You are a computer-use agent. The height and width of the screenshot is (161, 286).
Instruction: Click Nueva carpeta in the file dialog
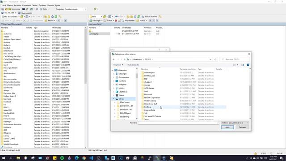pos(133,65)
